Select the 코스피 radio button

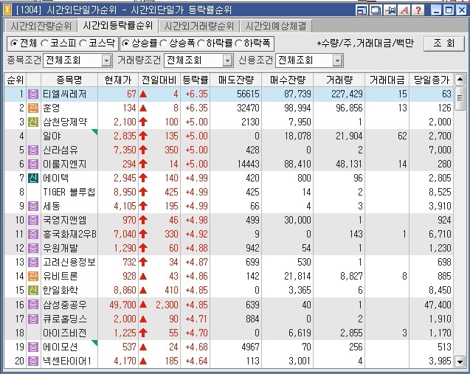[x=44, y=44]
